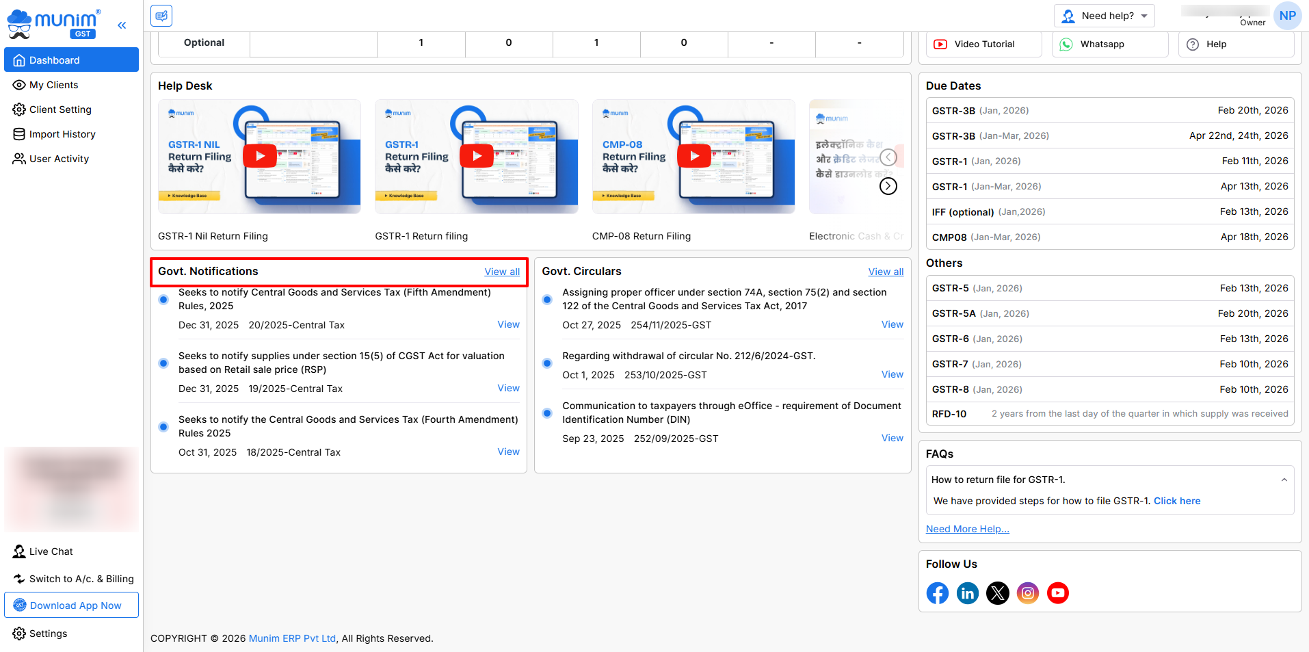Open the LinkedIn social icon
1309x652 pixels.
[967, 593]
